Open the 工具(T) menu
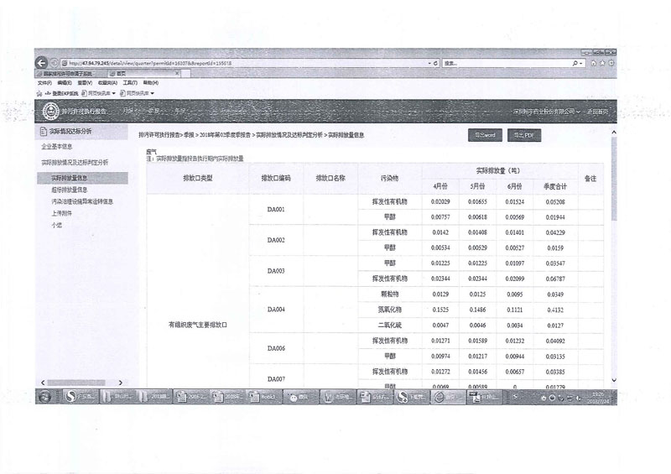 coord(129,83)
